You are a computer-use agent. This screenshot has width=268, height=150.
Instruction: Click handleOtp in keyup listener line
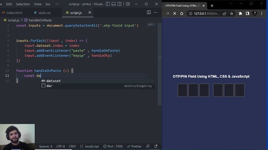tap(101, 55)
